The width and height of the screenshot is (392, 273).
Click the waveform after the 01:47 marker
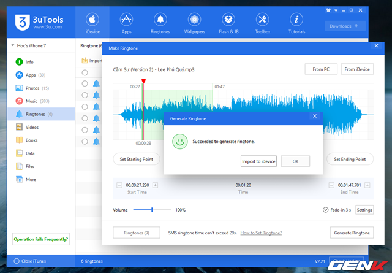pos(293,102)
